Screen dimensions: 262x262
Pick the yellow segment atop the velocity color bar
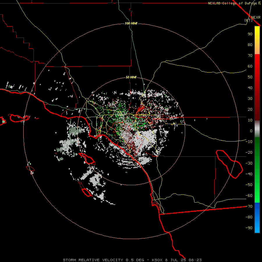257,32
